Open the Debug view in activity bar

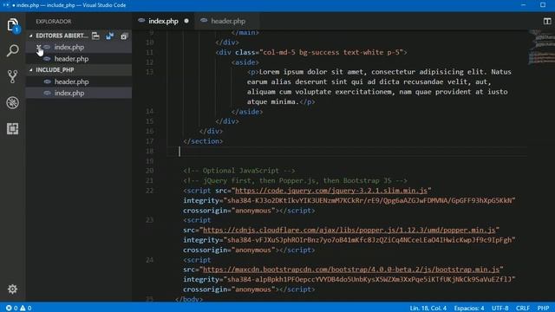(13, 102)
